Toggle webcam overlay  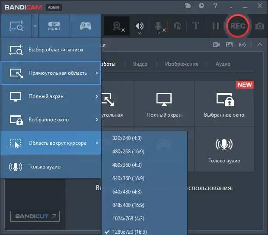(x=117, y=26)
